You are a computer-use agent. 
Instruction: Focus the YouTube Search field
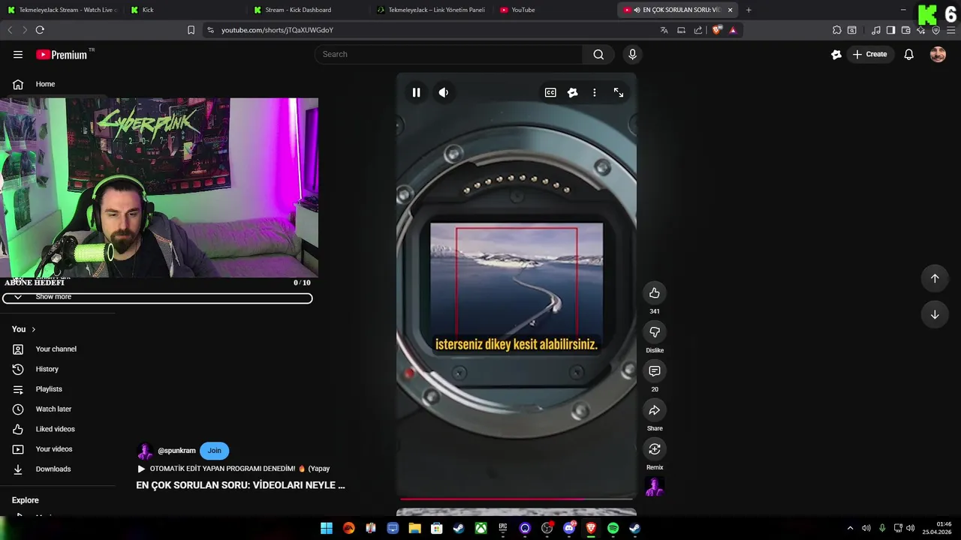point(448,54)
